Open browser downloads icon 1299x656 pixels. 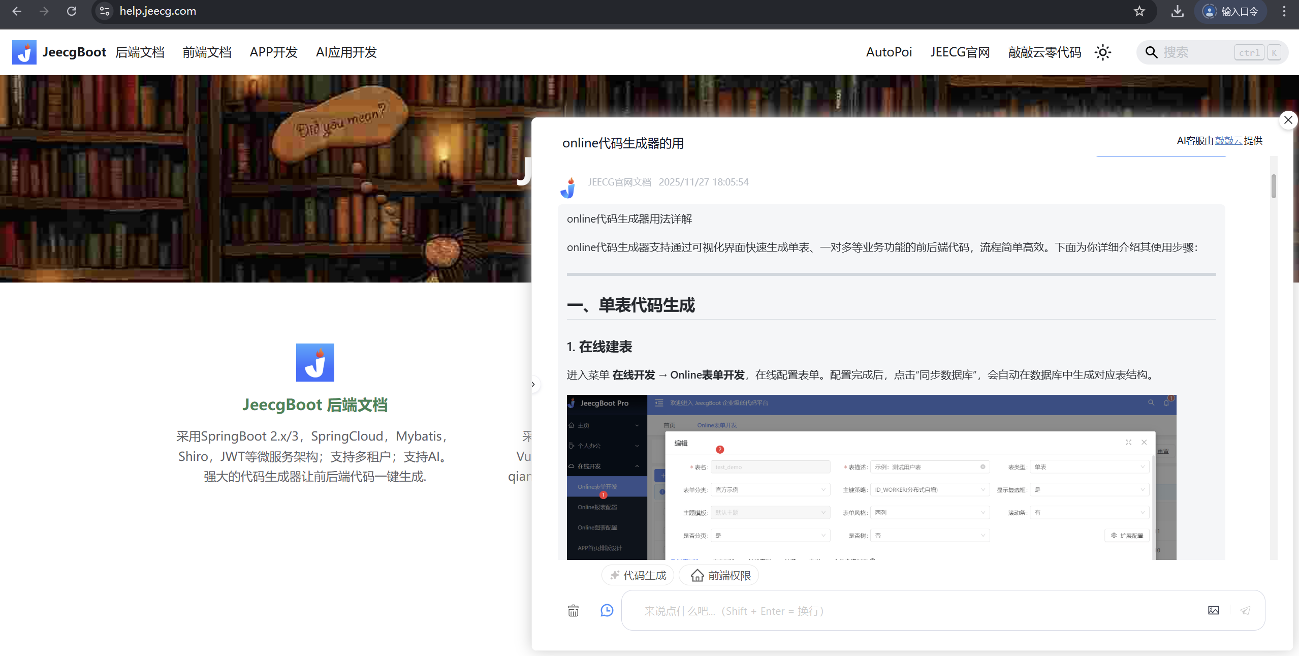(x=1177, y=11)
